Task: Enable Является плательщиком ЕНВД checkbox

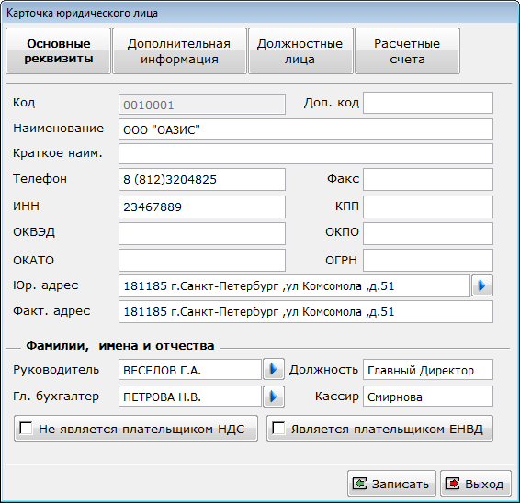Action: pyautogui.click(x=278, y=428)
